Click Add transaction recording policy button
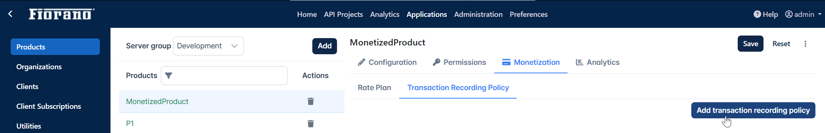Image resolution: width=825 pixels, height=133 pixels. tap(753, 110)
